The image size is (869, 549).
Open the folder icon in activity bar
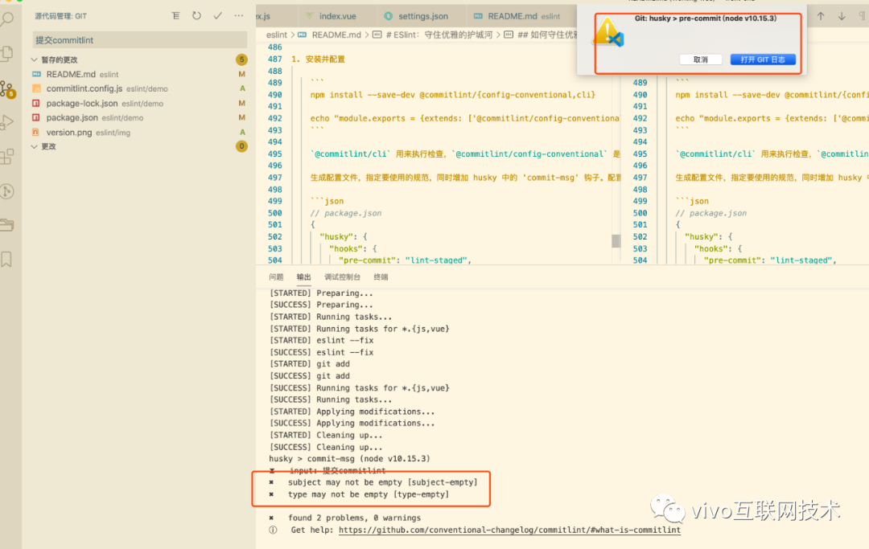7,225
